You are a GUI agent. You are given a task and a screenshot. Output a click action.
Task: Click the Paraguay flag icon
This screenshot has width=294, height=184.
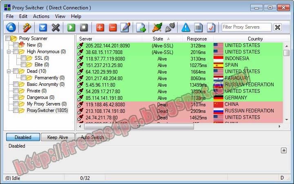pos(218,78)
